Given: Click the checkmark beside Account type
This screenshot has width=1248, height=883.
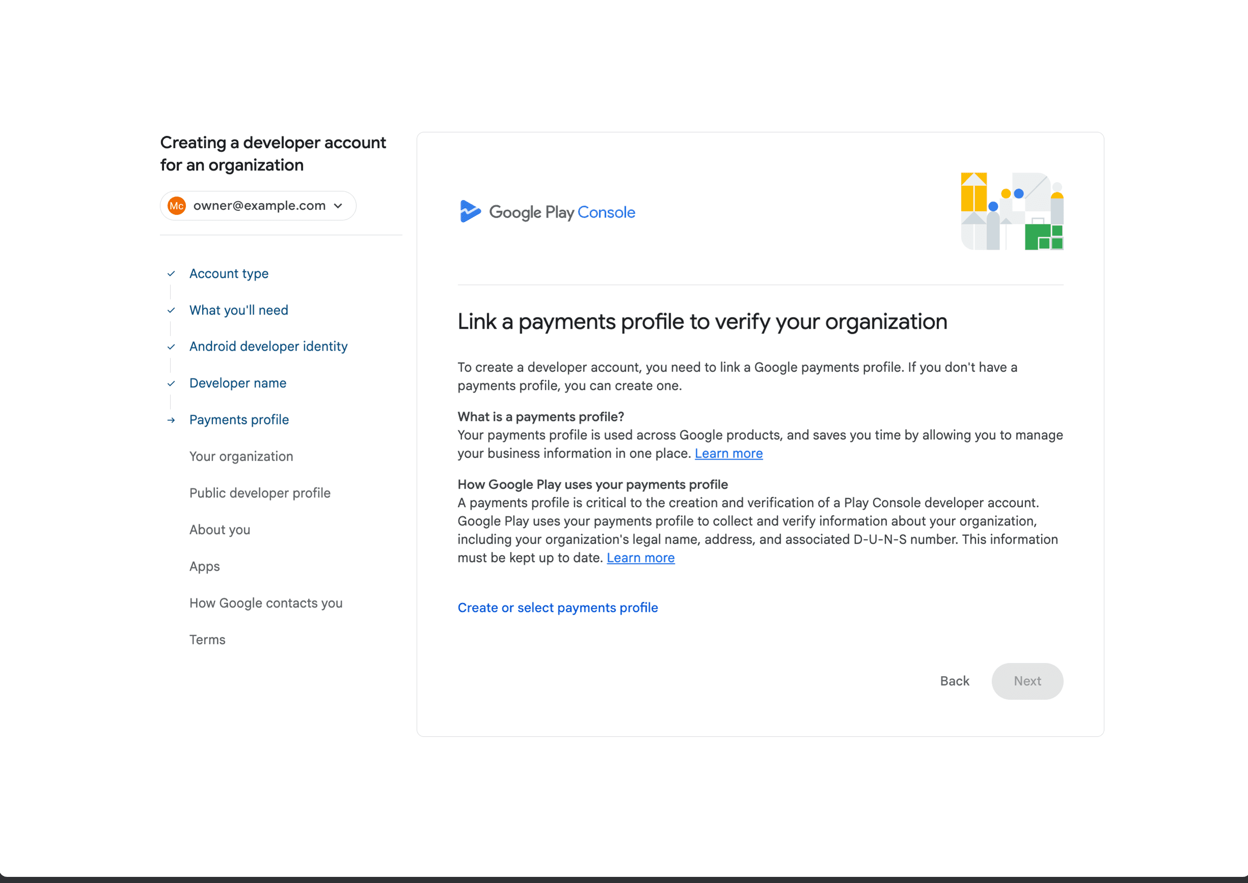Looking at the screenshot, I should tap(171, 273).
